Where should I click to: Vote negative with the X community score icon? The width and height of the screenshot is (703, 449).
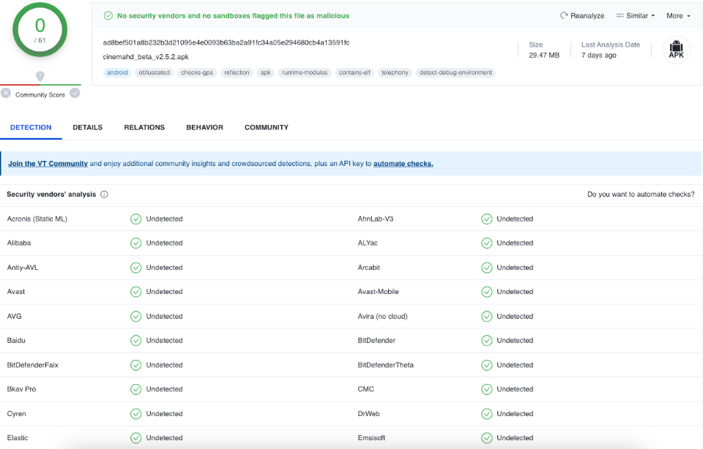tap(6, 93)
